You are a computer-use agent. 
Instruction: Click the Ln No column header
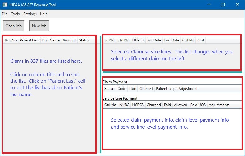coord(109,40)
